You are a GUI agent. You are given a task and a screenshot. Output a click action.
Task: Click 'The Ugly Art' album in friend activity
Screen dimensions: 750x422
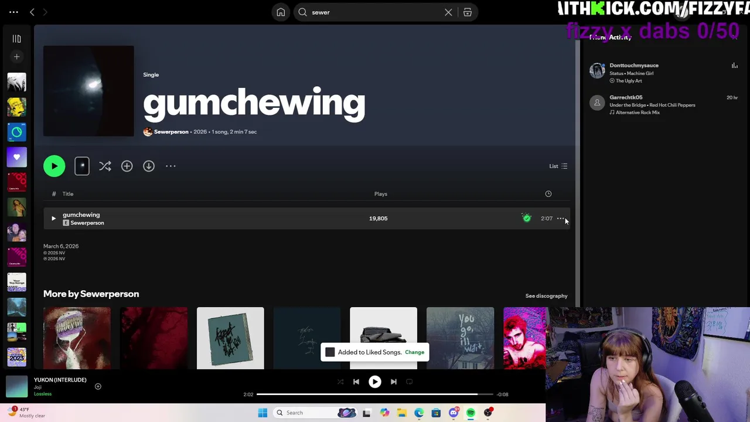pos(629,81)
